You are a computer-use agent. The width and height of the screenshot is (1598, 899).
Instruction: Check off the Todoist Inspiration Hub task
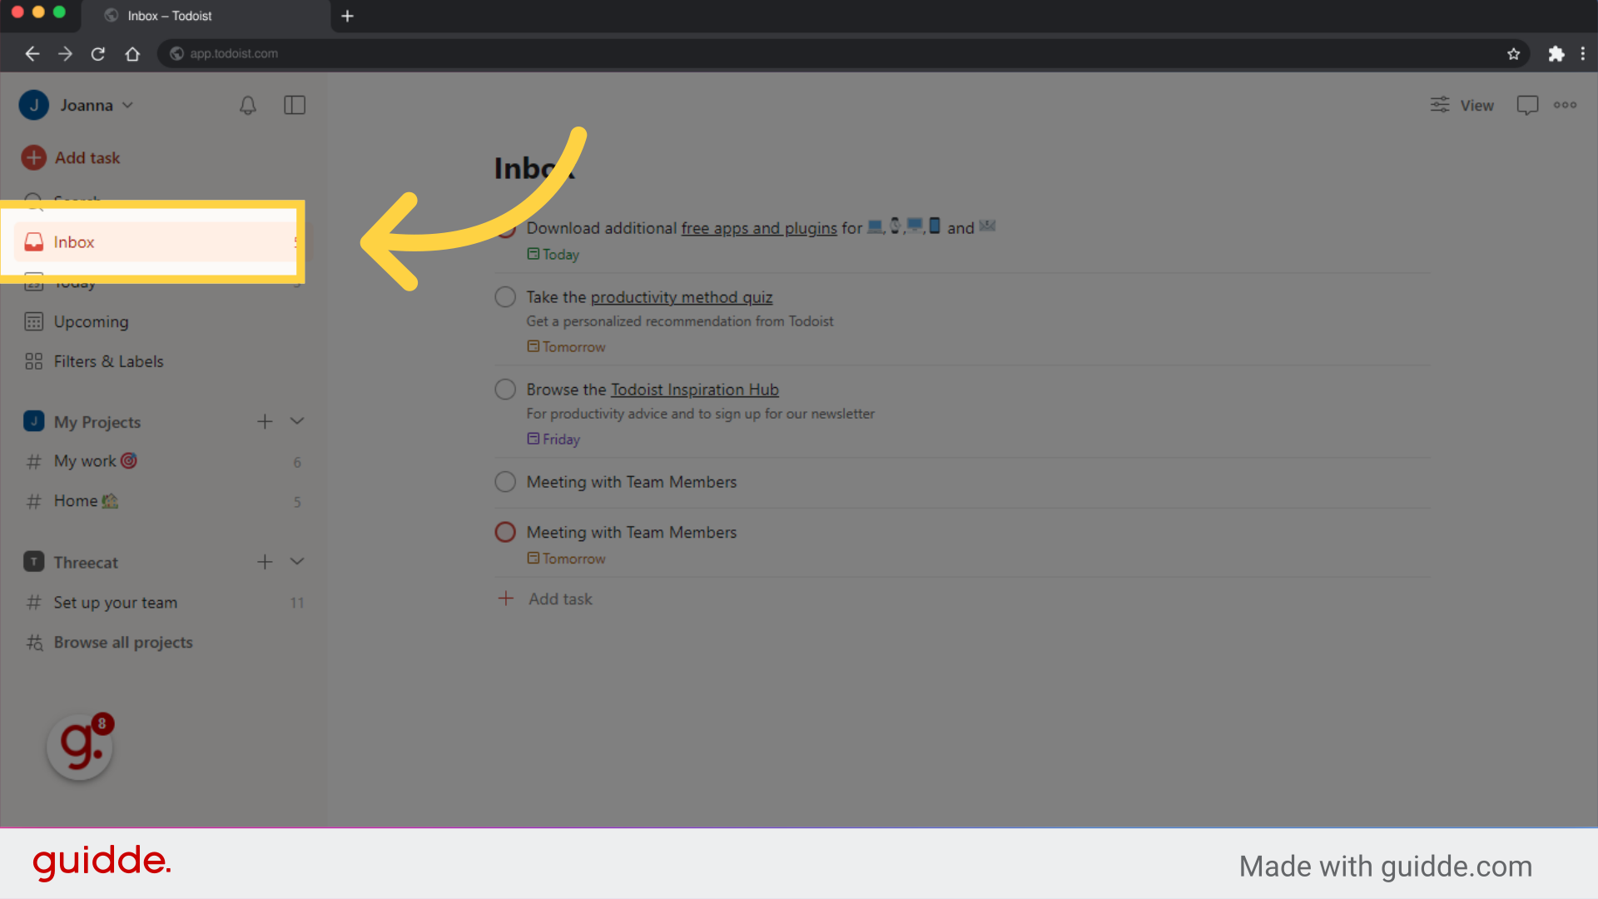pyautogui.click(x=505, y=389)
